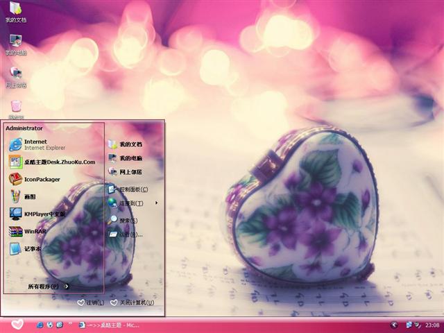Click the 注销(L) log off button

point(91,302)
